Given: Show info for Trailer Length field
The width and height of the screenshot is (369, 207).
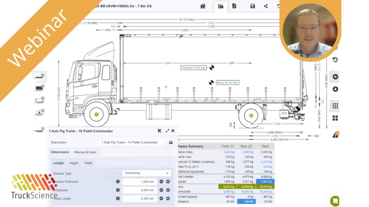Looking at the screenshot, I should tap(118, 198).
